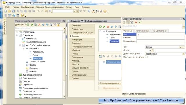
Task: Move attribute up in document window toolbar
Action: (x=112, y=27)
